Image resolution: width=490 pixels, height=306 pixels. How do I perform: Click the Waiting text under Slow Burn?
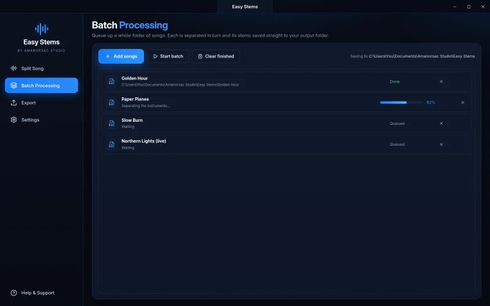[128, 127]
